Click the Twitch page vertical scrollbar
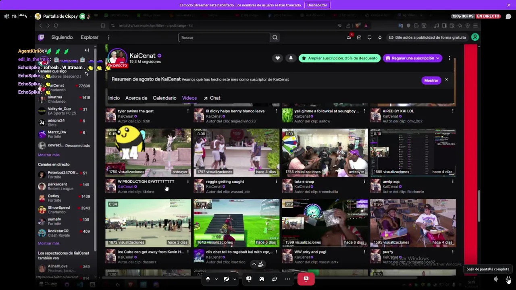Screen dimensions: 516x290 tap(479, 205)
